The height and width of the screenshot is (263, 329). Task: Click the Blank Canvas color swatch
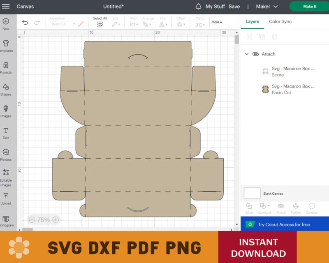point(252,193)
